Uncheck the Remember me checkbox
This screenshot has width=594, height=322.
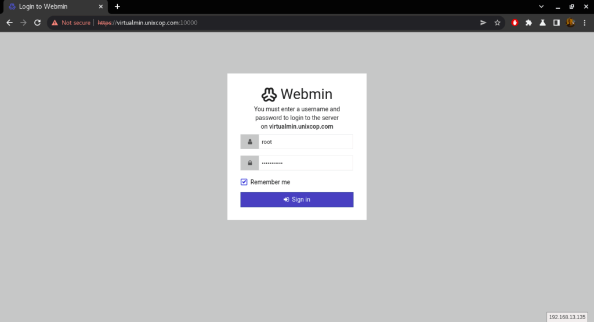[x=244, y=182]
